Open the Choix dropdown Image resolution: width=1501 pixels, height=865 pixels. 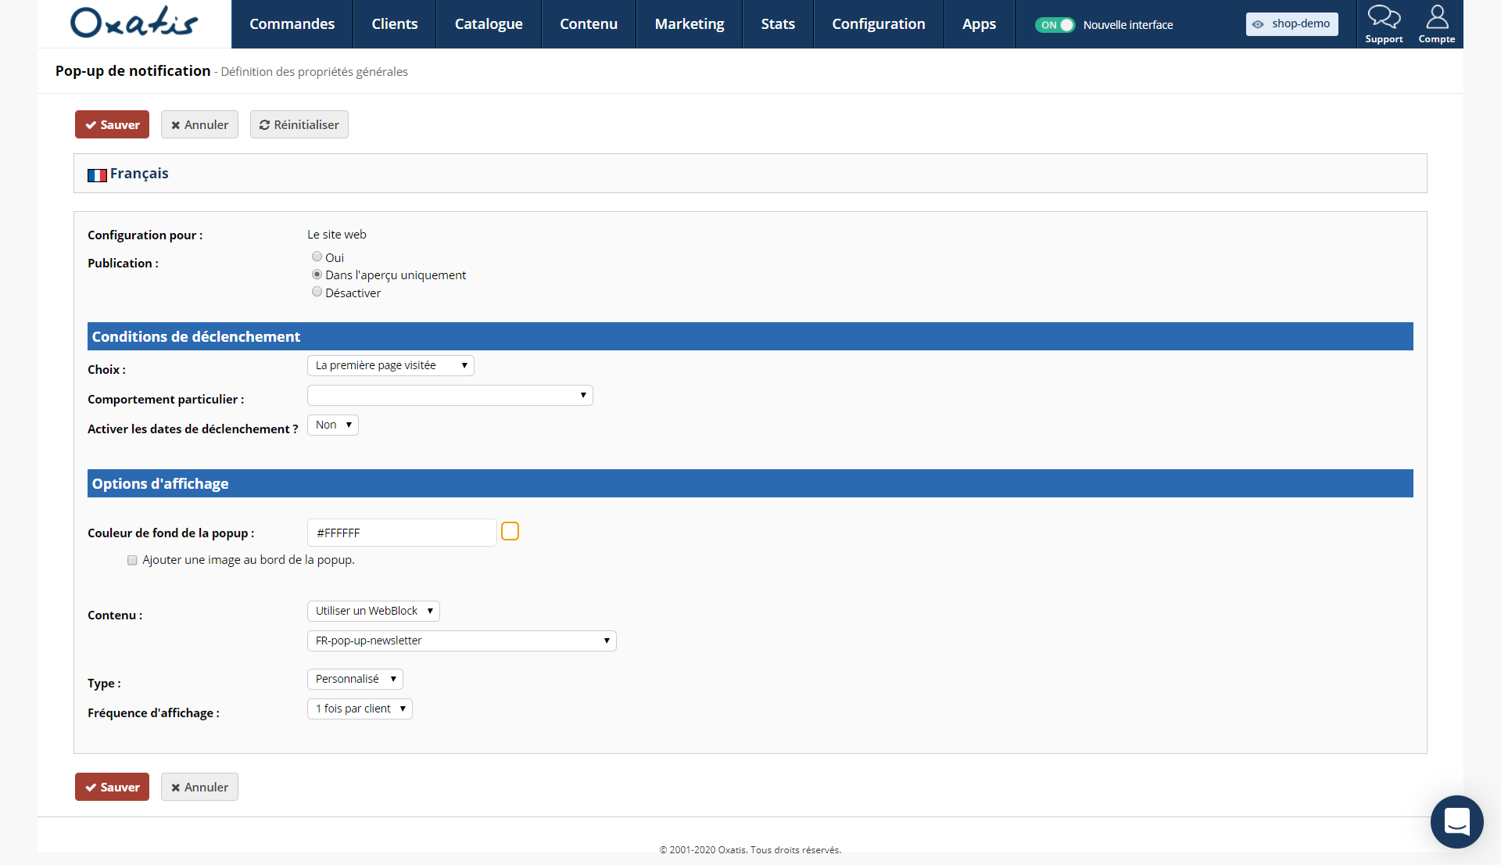tap(390, 365)
